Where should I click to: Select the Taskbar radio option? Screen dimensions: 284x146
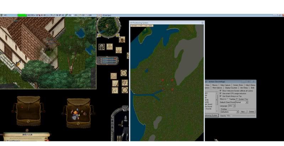[228, 99]
